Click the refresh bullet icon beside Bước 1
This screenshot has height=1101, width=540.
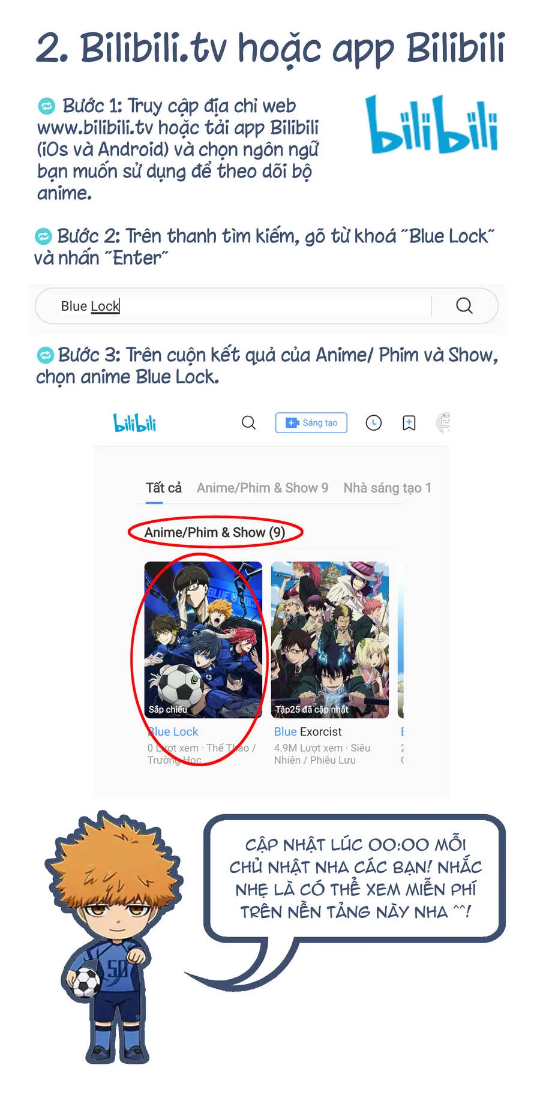(x=46, y=106)
